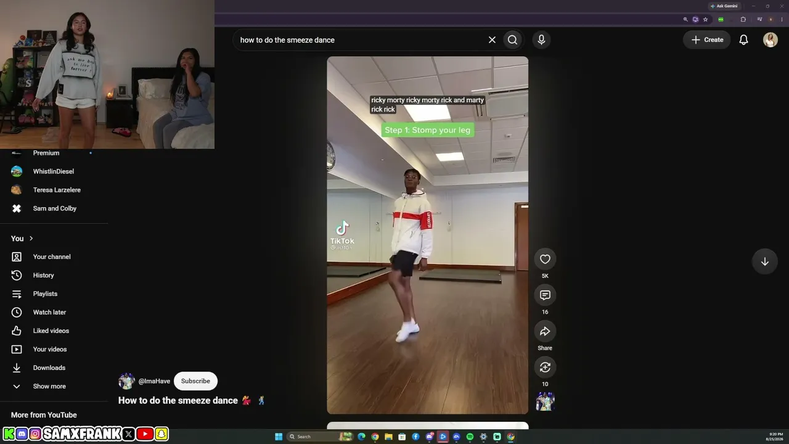Open the green Chrome extension icon
The image size is (789, 444).
[721, 19]
